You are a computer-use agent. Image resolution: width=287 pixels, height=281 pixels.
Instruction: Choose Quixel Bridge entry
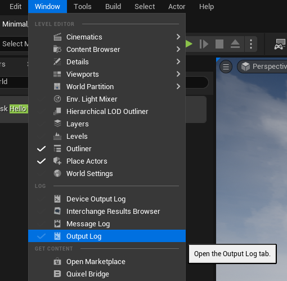[107, 274]
